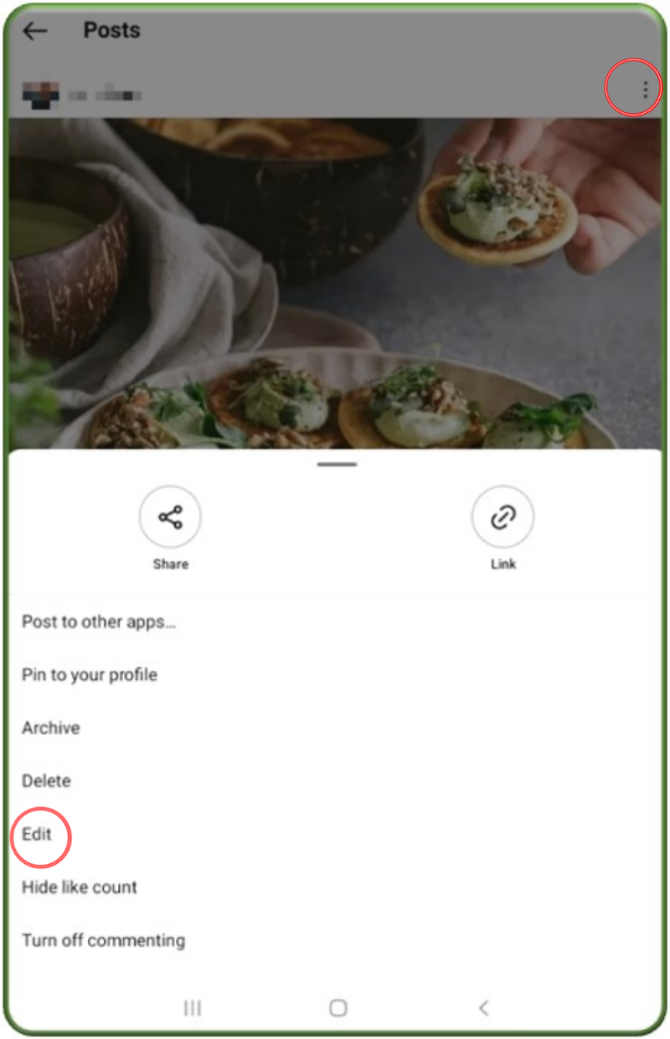Screen dimensions: 670x1039
Task: Toggle Hide like count
Action: point(80,887)
